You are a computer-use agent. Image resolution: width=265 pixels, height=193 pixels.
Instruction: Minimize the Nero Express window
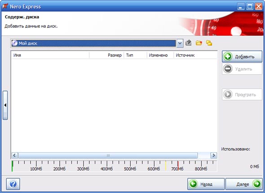coord(240,7)
